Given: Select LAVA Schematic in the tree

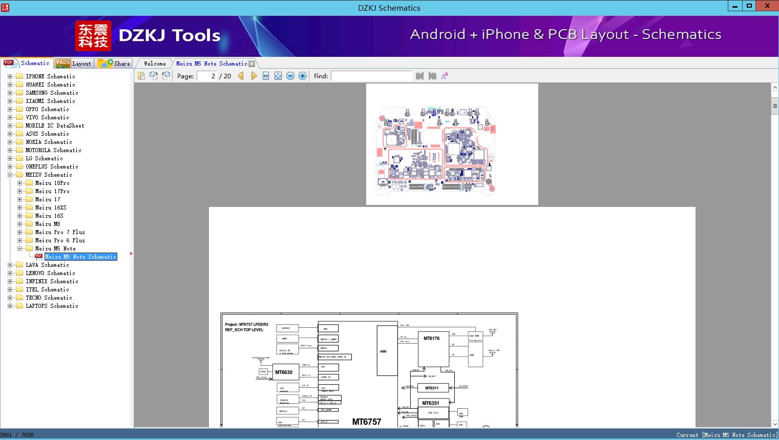Looking at the screenshot, I should 47,265.
